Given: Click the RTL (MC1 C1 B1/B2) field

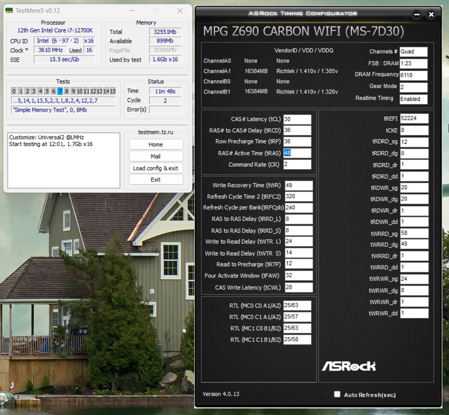Looking at the screenshot, I should [x=297, y=339].
